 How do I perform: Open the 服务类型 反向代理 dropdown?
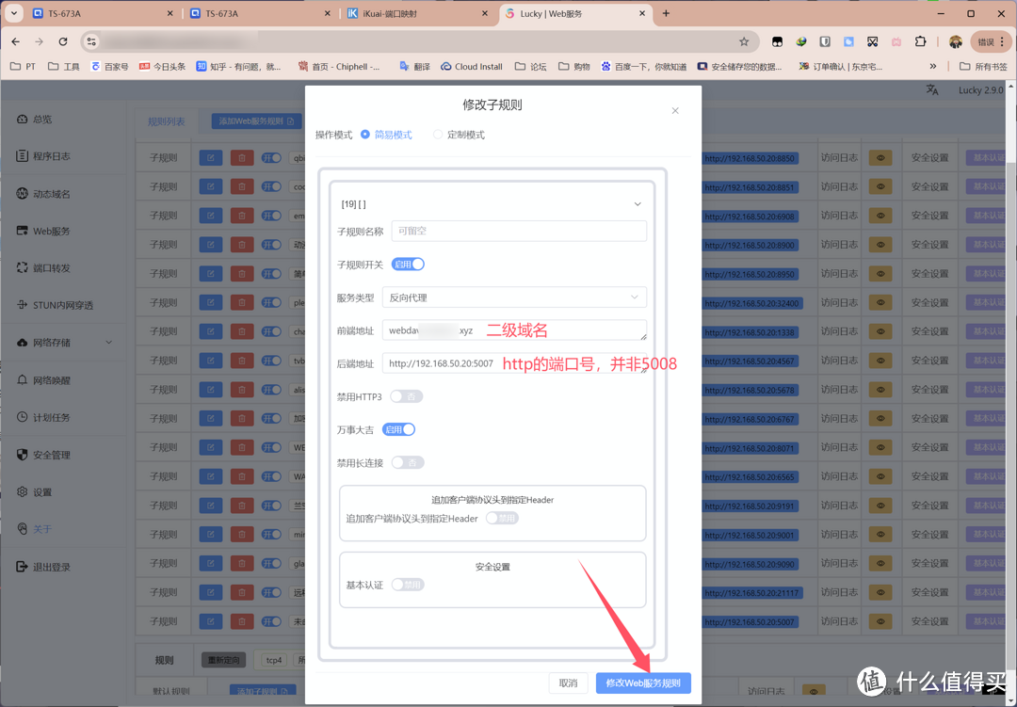514,297
